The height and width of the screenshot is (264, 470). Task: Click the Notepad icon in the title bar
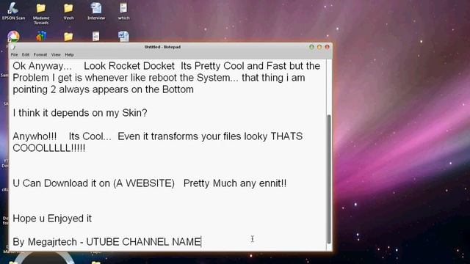(x=12, y=47)
